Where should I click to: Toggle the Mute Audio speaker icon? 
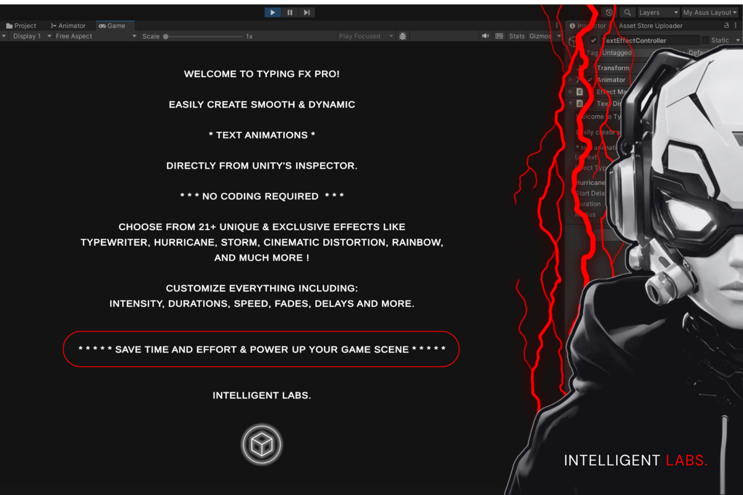(x=485, y=37)
